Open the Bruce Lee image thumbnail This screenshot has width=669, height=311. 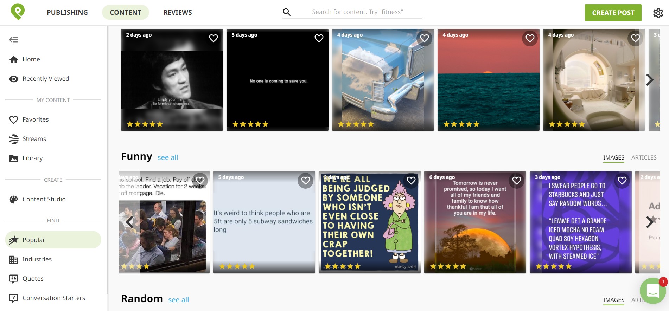click(172, 80)
